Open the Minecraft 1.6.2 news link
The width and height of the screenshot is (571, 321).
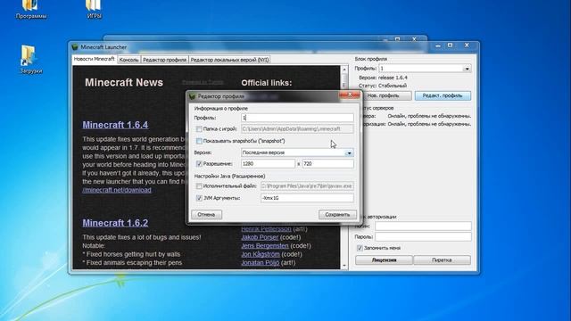pyautogui.click(x=115, y=223)
